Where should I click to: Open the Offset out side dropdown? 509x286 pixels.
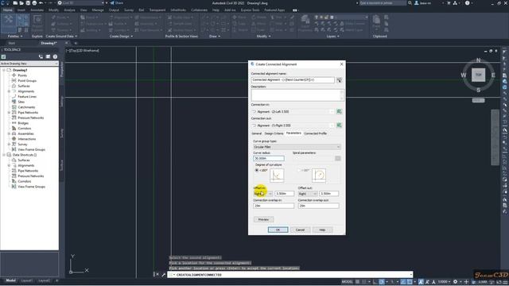point(308,194)
